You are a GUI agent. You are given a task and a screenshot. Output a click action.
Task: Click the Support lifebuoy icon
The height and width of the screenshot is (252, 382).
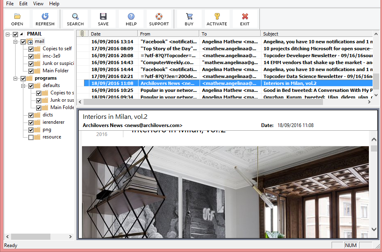pyautogui.click(x=159, y=16)
